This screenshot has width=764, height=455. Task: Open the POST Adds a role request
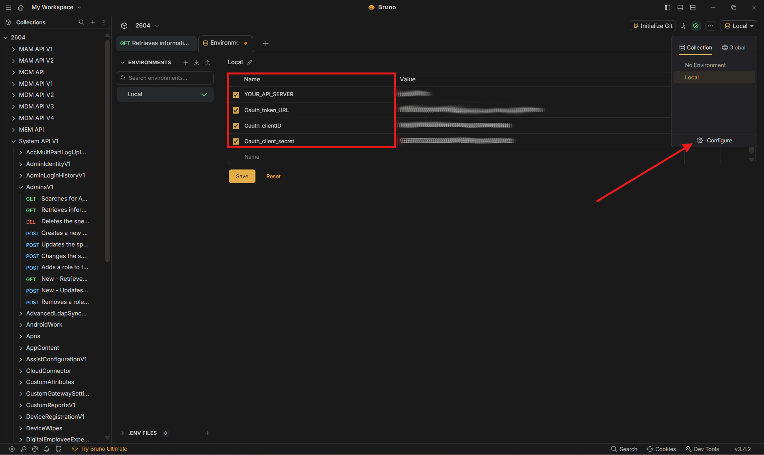coord(57,267)
